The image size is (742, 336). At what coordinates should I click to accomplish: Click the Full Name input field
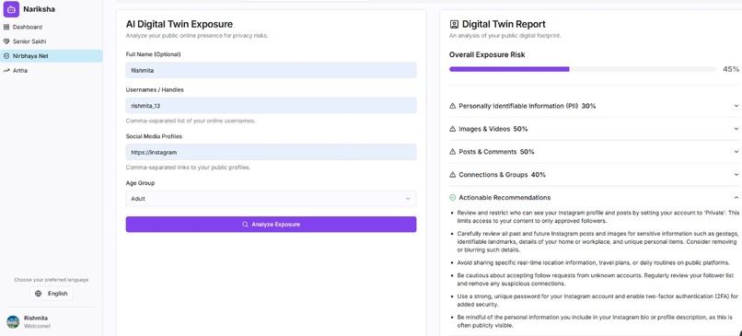[x=271, y=70]
